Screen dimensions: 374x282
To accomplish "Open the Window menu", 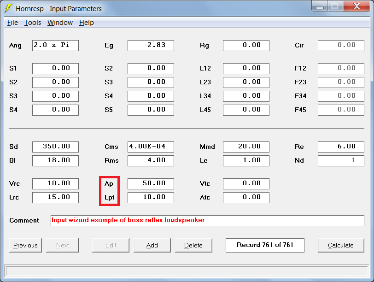I will tap(60, 23).
